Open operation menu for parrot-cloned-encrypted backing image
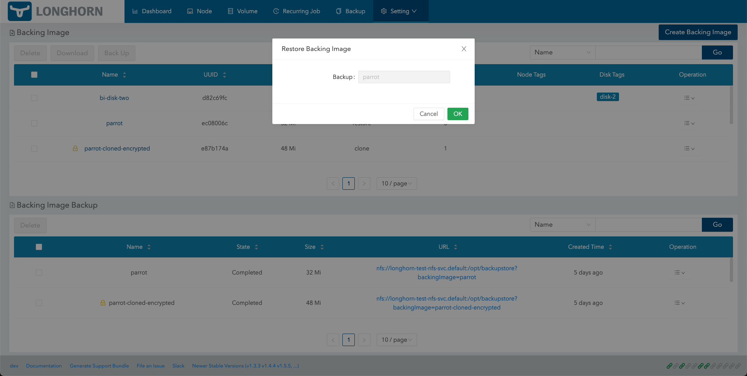 pyautogui.click(x=689, y=149)
